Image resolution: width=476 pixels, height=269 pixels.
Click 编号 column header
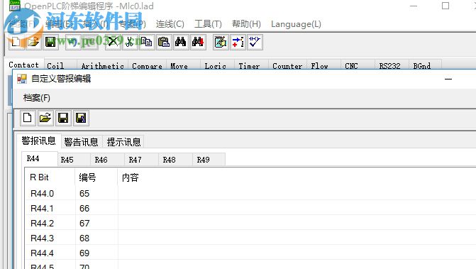tap(96, 177)
